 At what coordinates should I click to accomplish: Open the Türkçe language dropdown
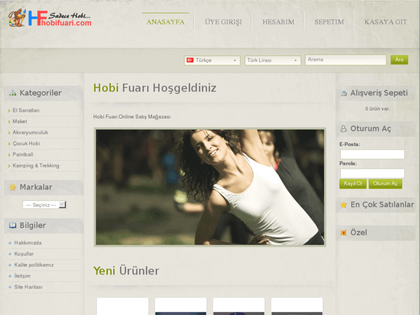click(212, 60)
